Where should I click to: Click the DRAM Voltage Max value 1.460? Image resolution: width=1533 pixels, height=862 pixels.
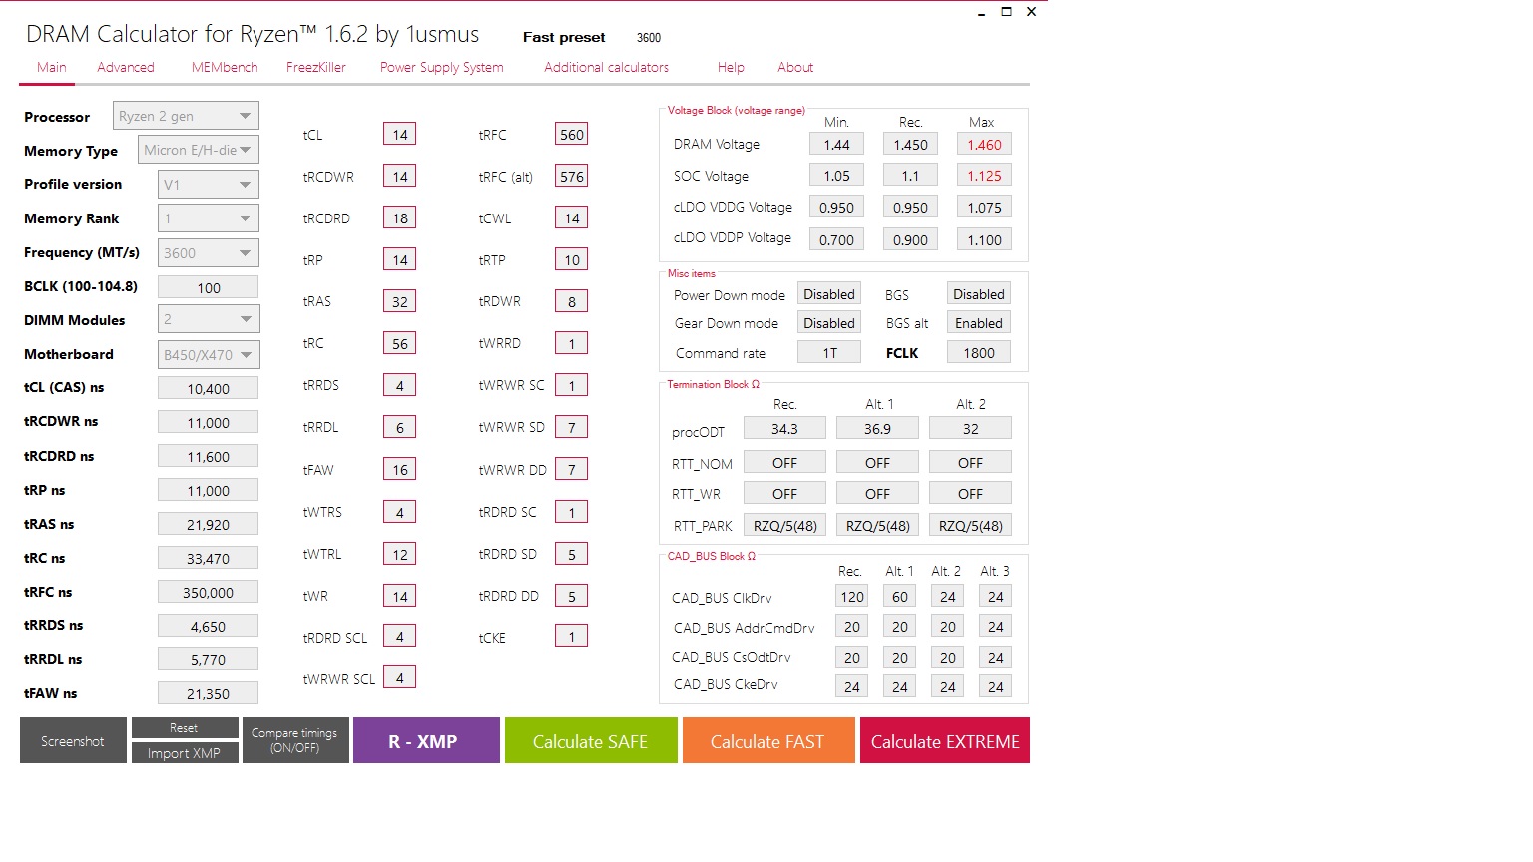(984, 144)
